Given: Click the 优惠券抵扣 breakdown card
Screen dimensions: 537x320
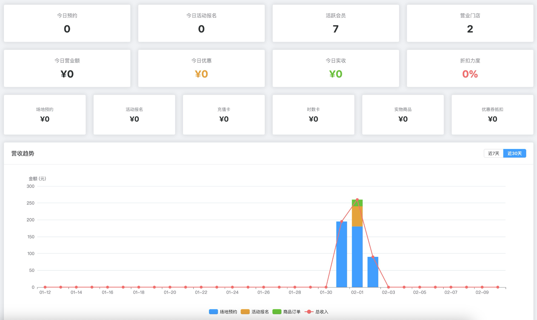Looking at the screenshot, I should 492,115.
